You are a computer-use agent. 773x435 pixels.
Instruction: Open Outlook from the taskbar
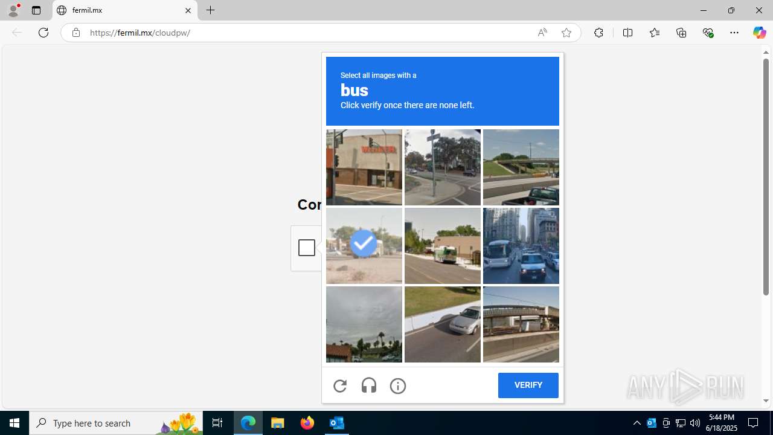pyautogui.click(x=336, y=423)
